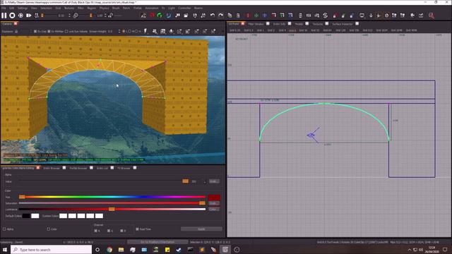This screenshot has height=254, width=452.
Task: Pick the first custom color swatch
Action: 63,216
